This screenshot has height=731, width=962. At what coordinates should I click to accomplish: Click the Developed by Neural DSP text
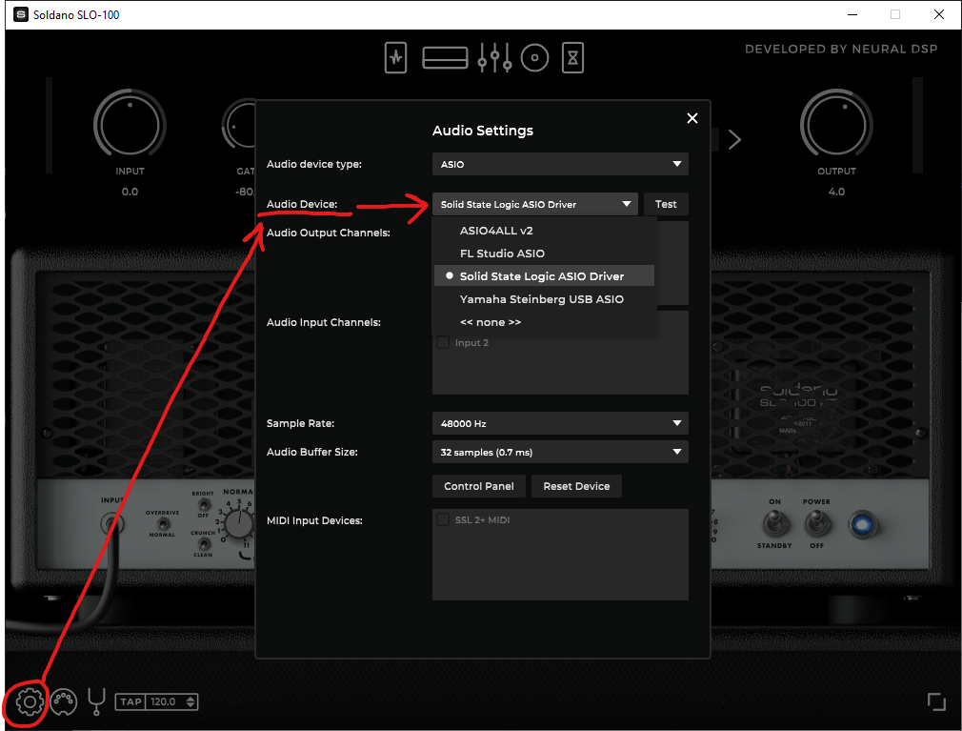coord(840,50)
